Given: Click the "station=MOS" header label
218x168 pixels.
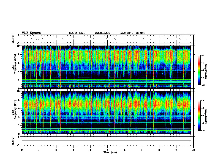Looking at the screenshot, I should tap(102, 33).
